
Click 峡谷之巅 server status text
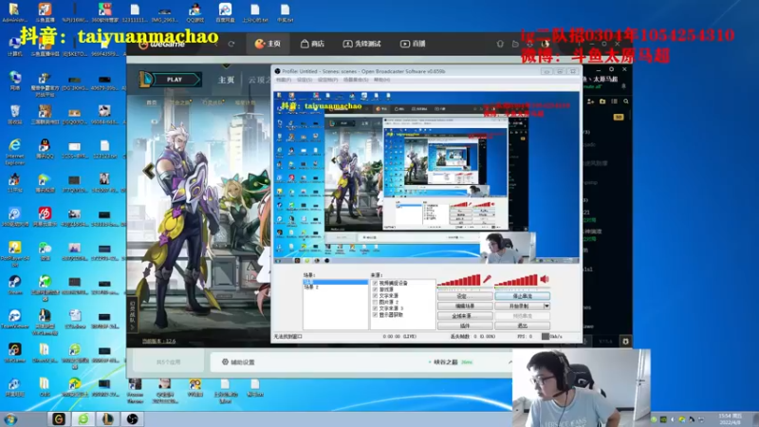click(x=446, y=362)
